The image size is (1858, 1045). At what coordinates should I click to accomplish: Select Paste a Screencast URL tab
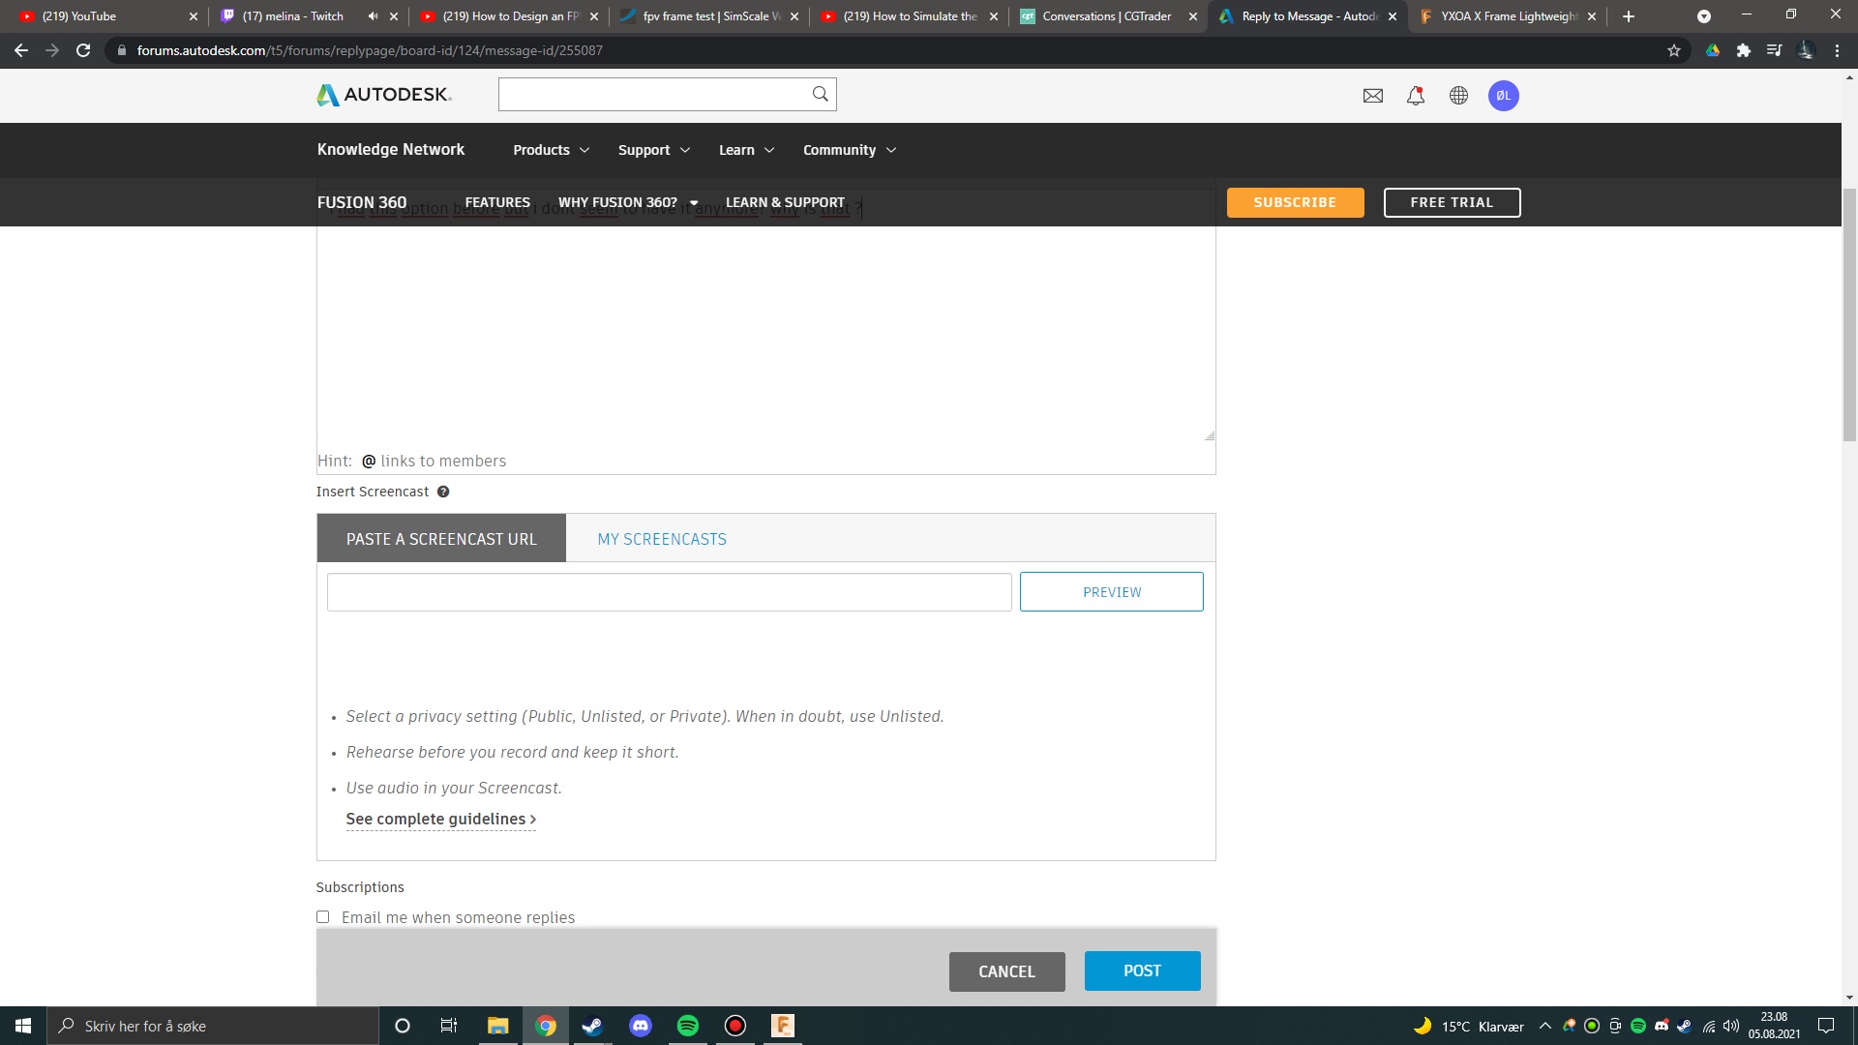click(x=441, y=539)
